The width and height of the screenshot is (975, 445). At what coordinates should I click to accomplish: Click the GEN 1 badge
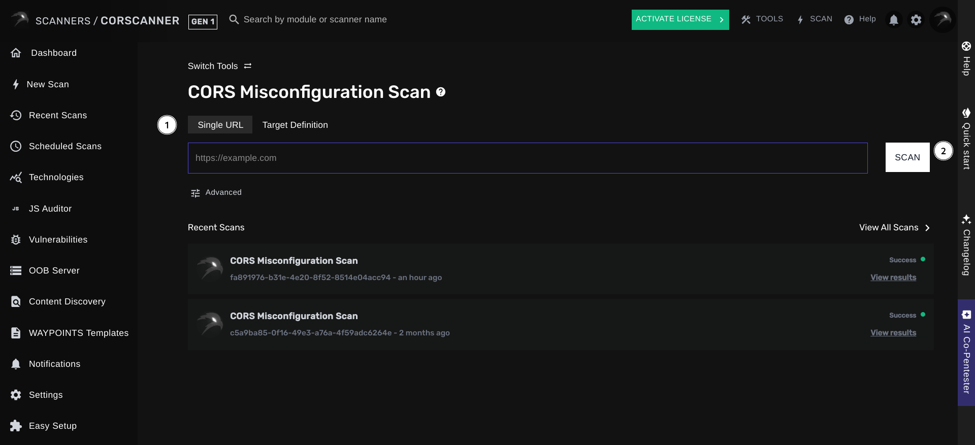coord(203,21)
